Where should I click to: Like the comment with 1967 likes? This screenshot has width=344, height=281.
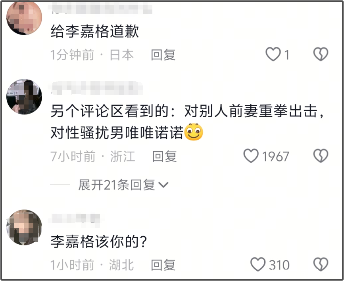(x=251, y=156)
